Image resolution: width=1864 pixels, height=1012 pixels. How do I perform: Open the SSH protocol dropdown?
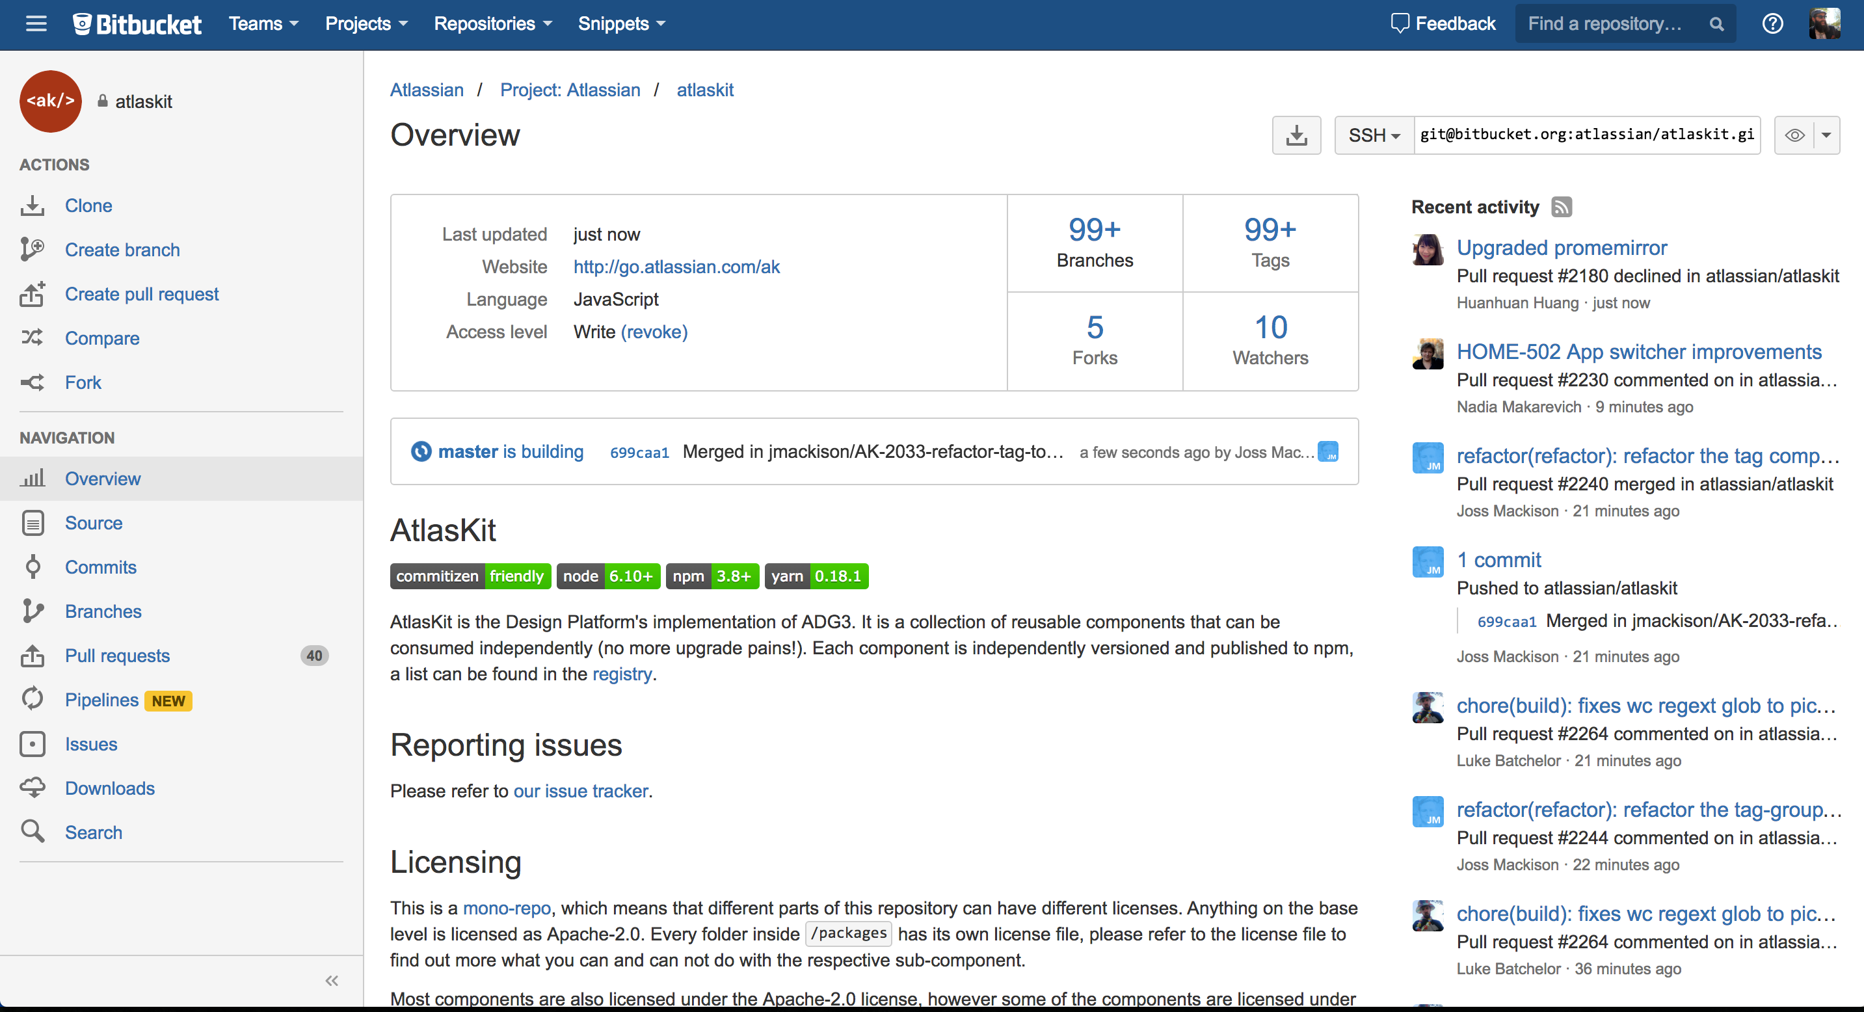click(x=1373, y=135)
